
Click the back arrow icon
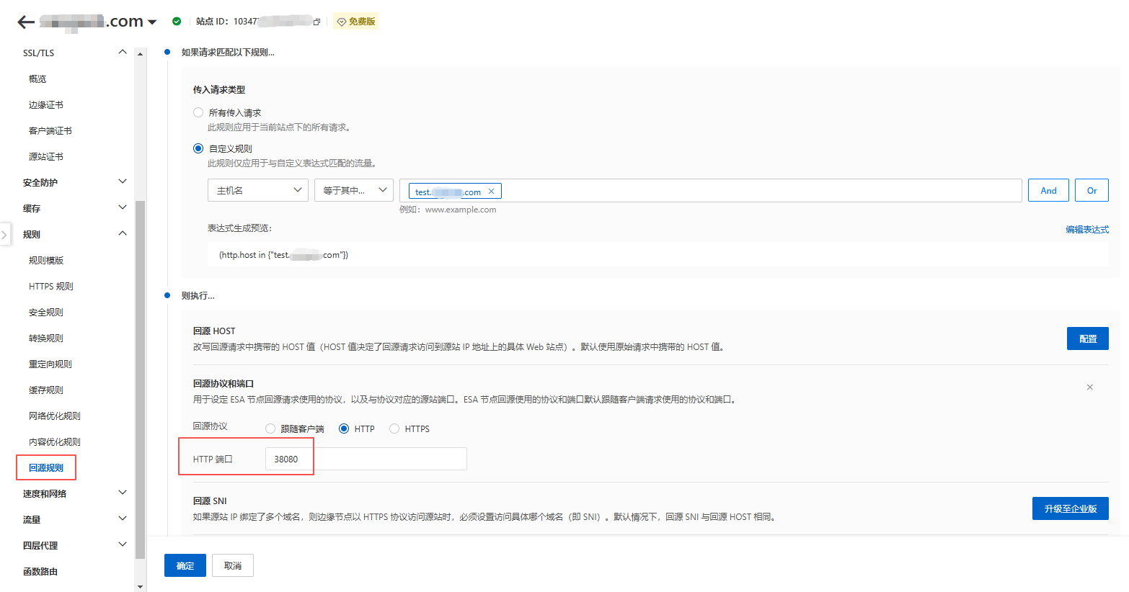25,22
